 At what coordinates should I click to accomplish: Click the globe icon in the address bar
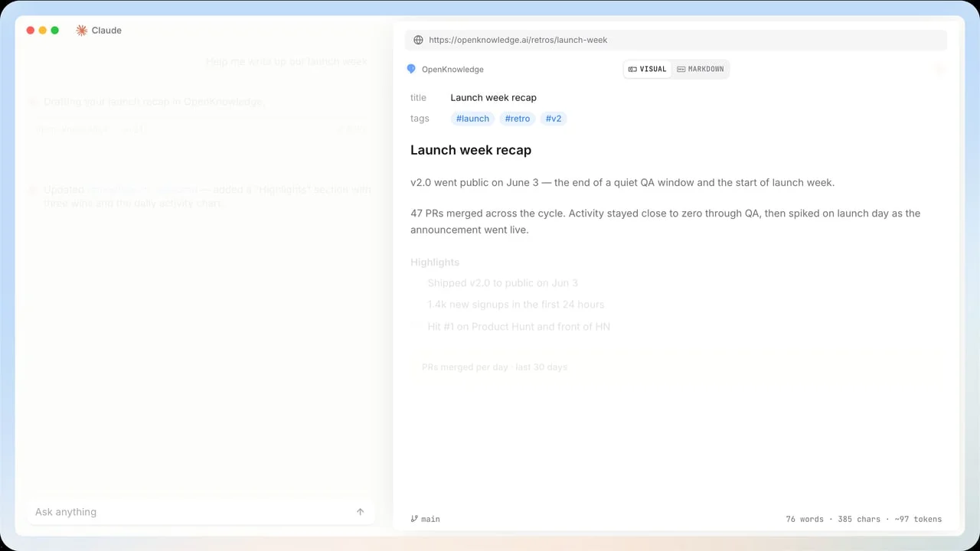point(418,40)
